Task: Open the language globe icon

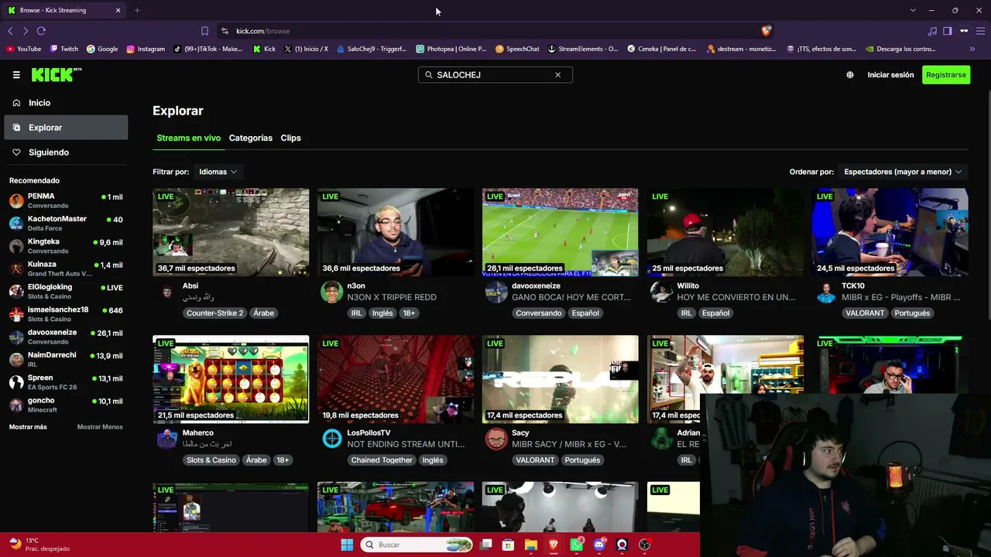Action: (x=850, y=75)
